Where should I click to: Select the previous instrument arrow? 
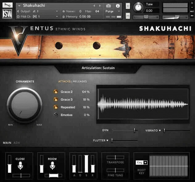coord(94,6)
